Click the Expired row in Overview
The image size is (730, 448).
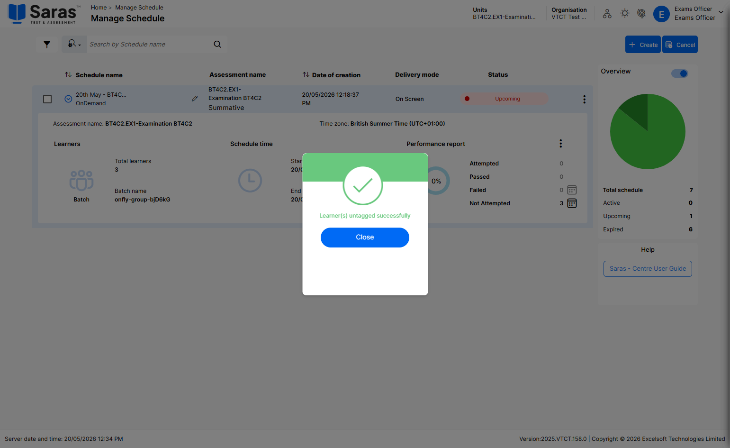pos(648,229)
